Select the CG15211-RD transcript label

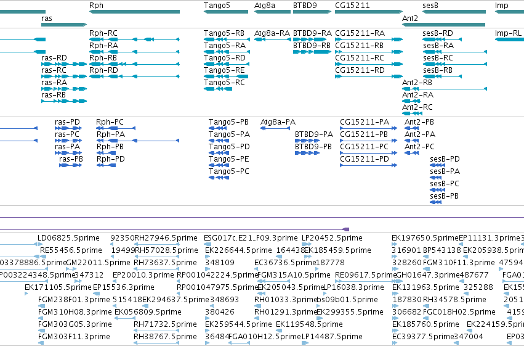tap(360, 70)
